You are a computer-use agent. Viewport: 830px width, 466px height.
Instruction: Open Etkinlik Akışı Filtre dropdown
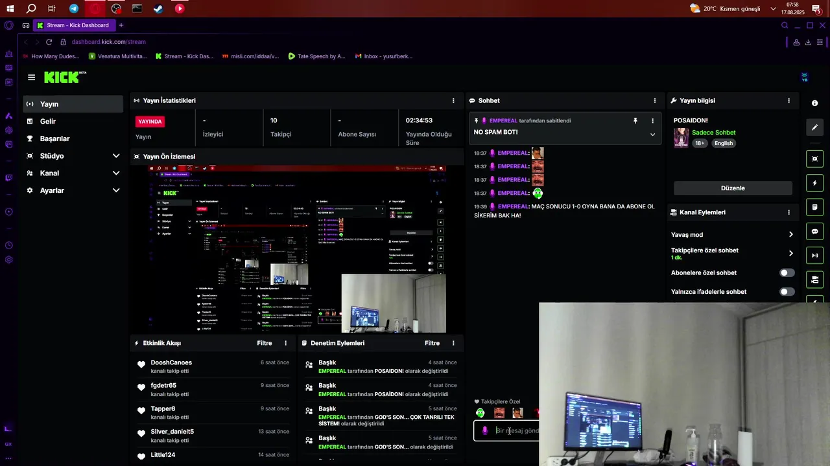[x=265, y=343]
